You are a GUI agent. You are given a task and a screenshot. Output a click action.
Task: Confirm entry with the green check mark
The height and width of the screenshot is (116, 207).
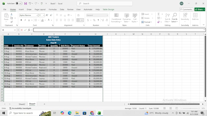(25, 30)
